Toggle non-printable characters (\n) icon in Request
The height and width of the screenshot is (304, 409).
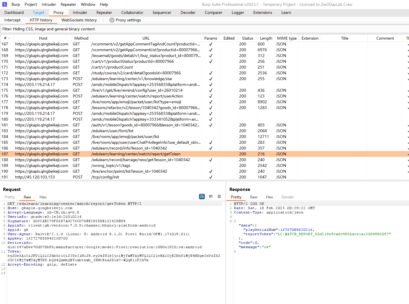[x=211, y=196]
